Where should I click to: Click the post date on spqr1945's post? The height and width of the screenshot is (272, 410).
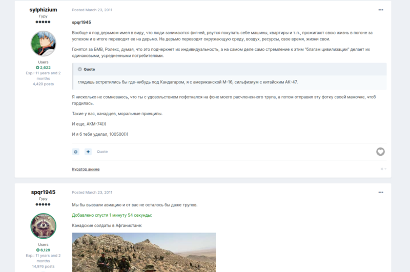[92, 192]
